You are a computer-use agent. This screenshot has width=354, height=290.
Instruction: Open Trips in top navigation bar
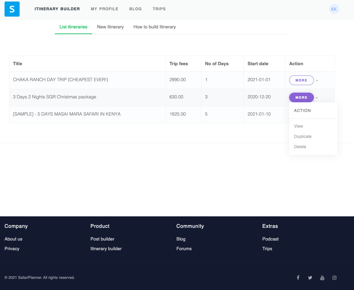coord(159,9)
